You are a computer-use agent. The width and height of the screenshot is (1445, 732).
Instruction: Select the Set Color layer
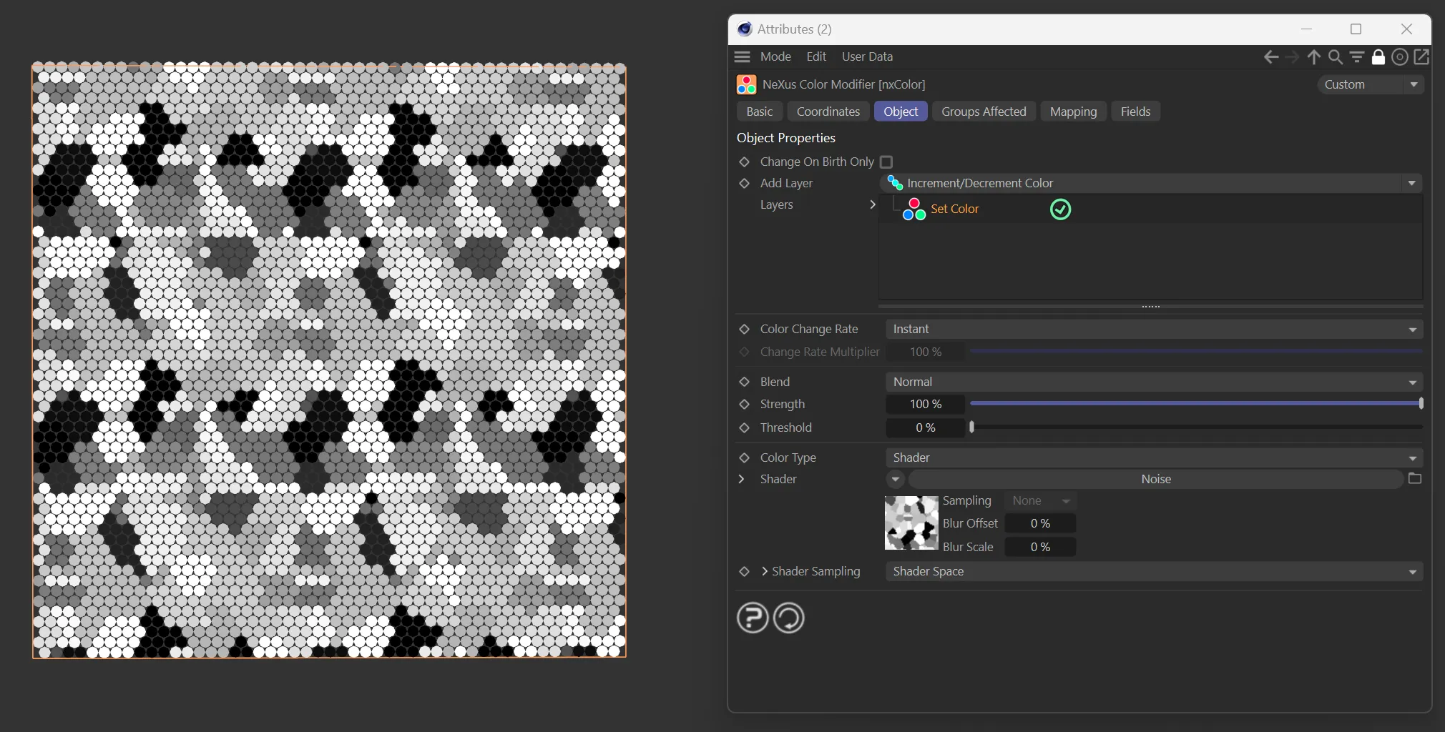coord(954,209)
